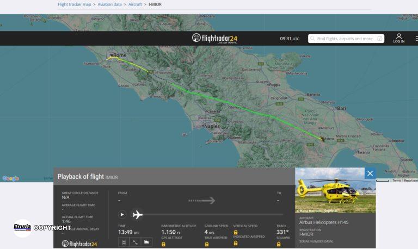
Task: Open the Flight tracker map breadcrumb link
Action: tap(75, 4)
